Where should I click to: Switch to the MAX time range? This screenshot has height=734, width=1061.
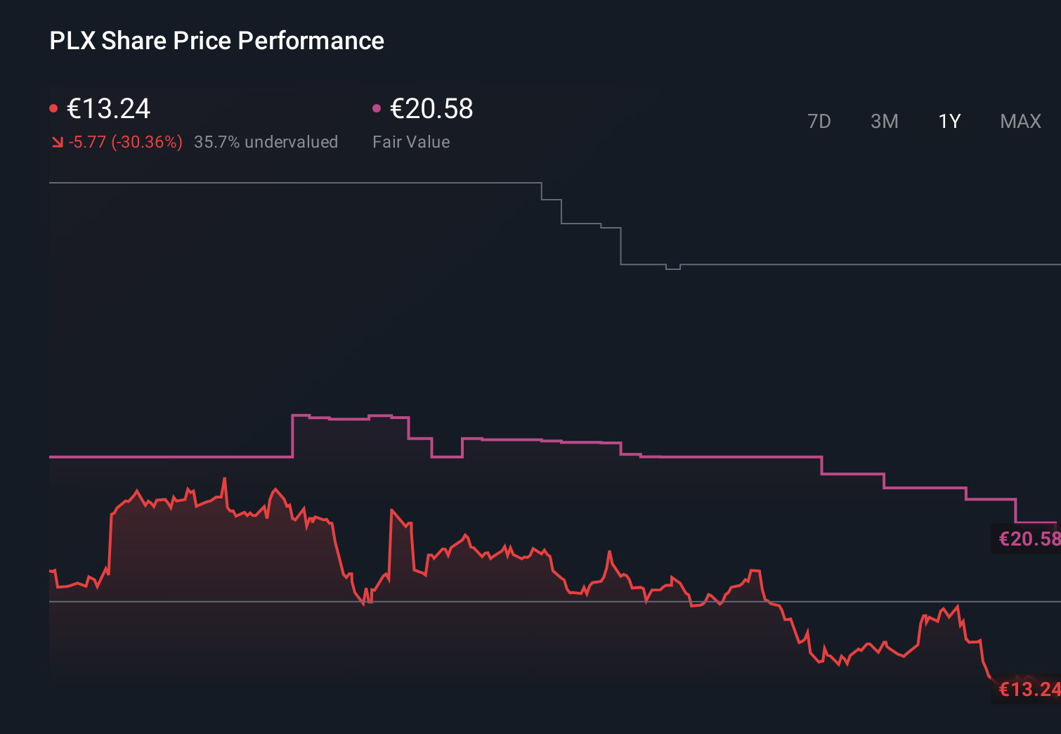(x=1020, y=121)
